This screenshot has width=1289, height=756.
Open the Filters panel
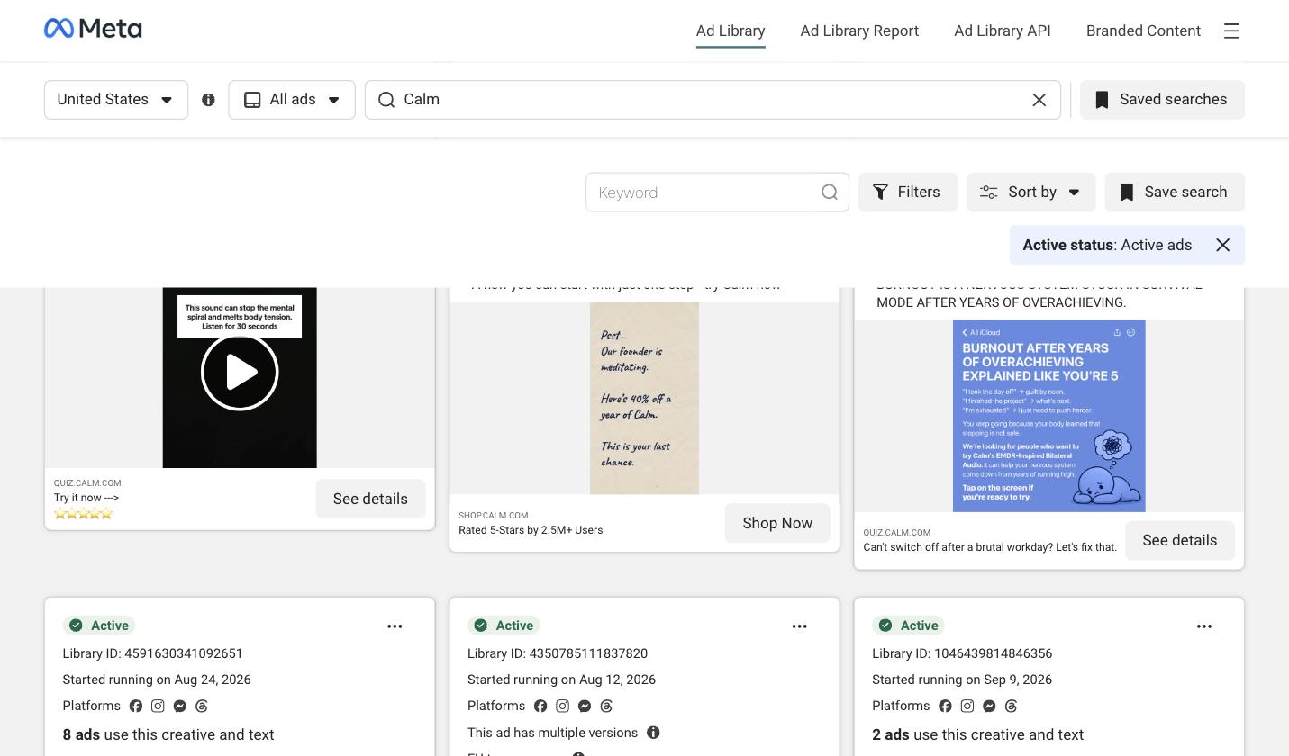(908, 193)
